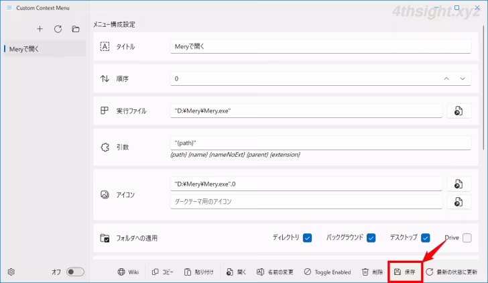Click the メニュー構成設定 heading
The width and height of the screenshot is (488, 283).
(x=114, y=25)
